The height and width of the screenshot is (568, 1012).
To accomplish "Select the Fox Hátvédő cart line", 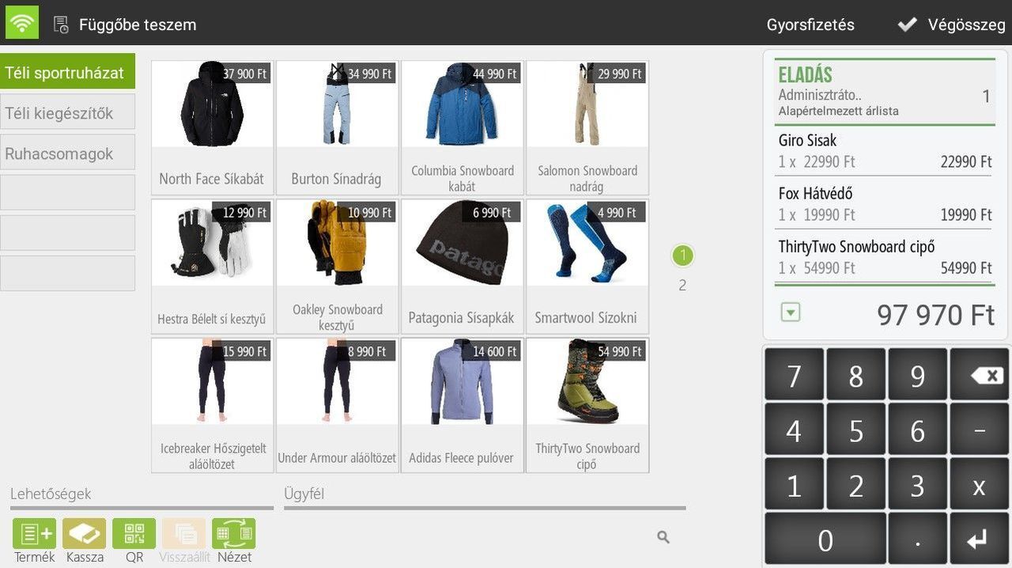I will [x=884, y=203].
